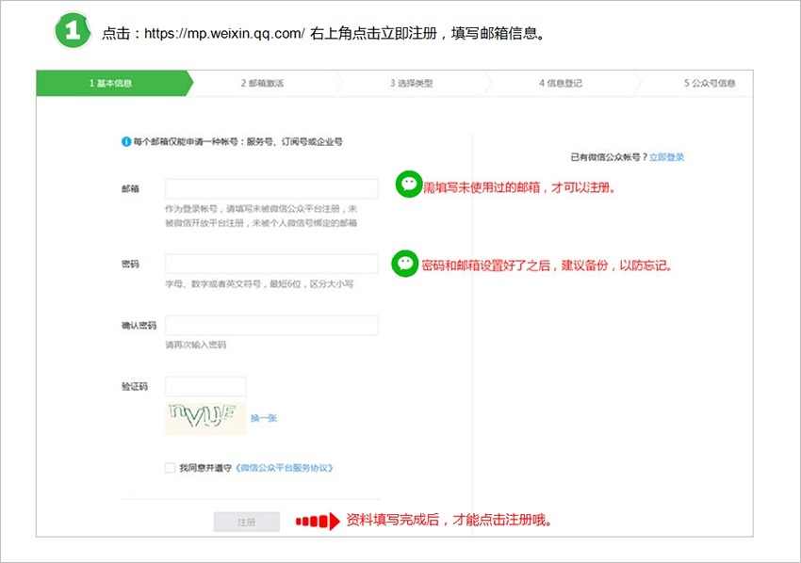Check the 我同意并遵守 agreement checkbox
The height and width of the screenshot is (563, 801).
170,467
